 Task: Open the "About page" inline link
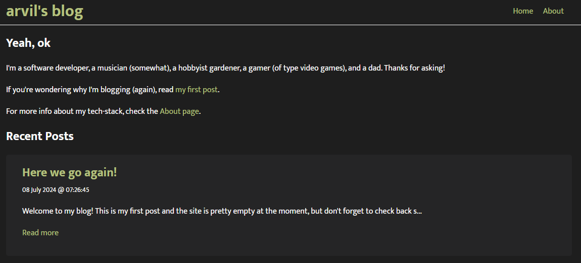pos(179,111)
